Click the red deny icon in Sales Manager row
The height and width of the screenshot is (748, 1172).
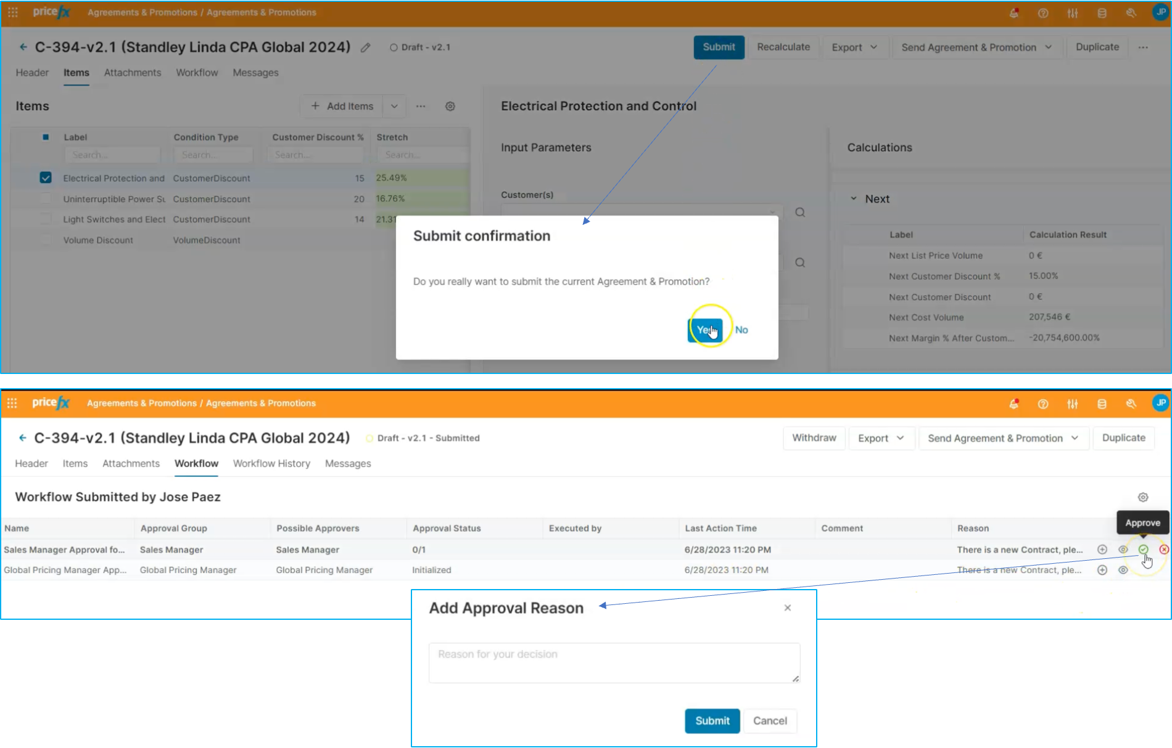[1164, 550]
